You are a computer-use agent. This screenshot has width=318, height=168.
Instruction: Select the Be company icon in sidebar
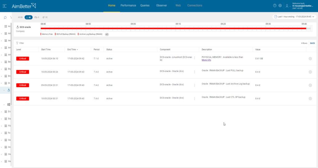[x=6, y=62]
